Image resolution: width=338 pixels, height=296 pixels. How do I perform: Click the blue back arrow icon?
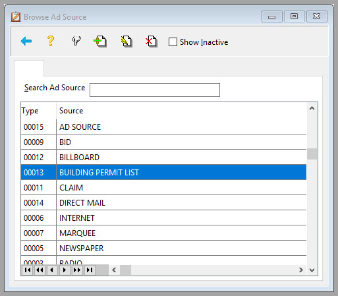point(26,41)
